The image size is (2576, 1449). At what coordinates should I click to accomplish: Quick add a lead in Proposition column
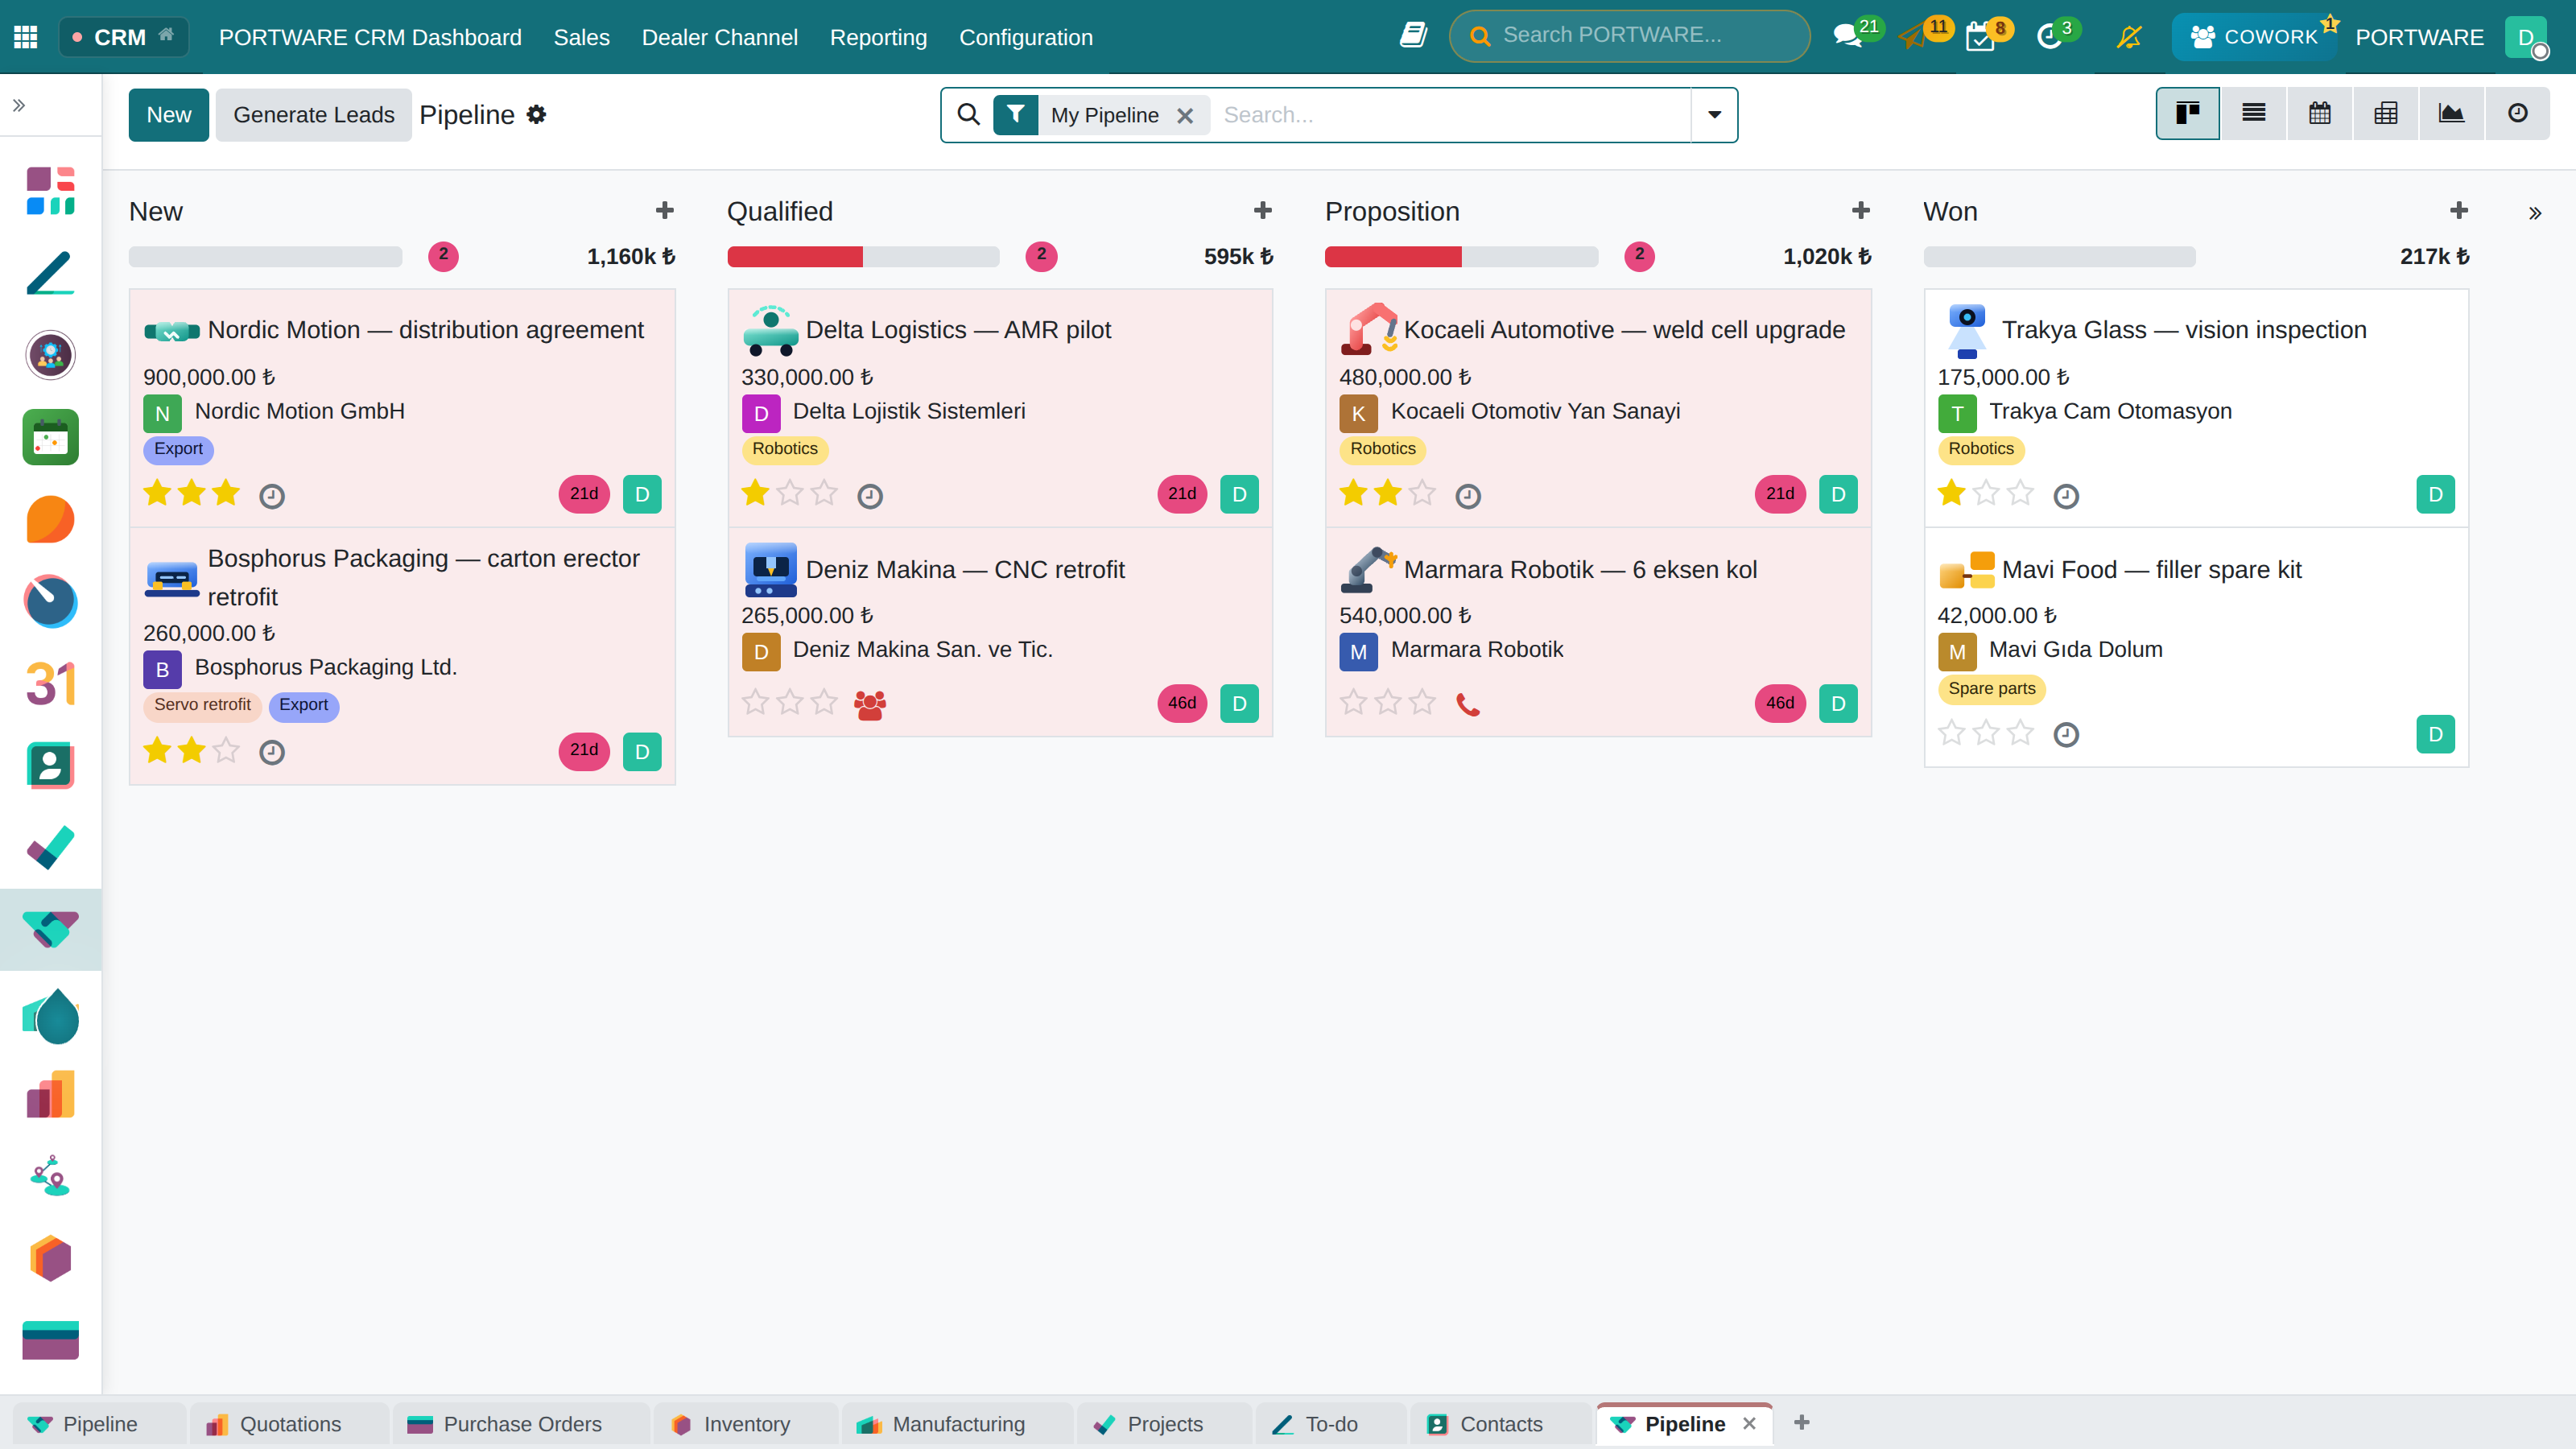(1861, 211)
